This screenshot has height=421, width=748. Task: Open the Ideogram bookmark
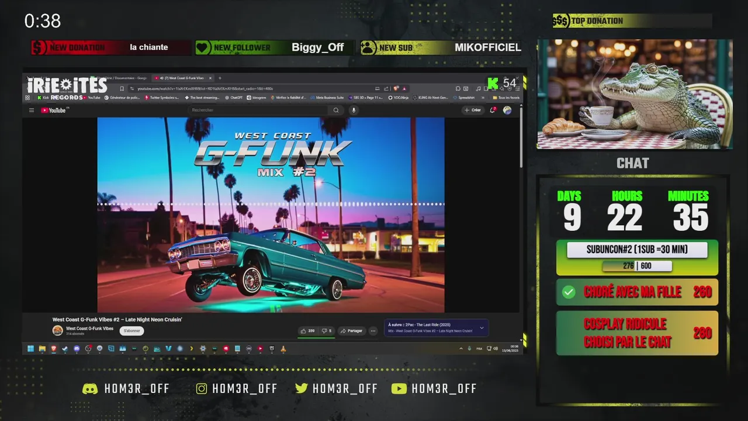[x=256, y=98]
